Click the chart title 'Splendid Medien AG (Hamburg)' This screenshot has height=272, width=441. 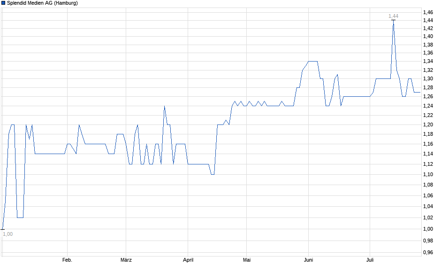[x=43, y=3]
